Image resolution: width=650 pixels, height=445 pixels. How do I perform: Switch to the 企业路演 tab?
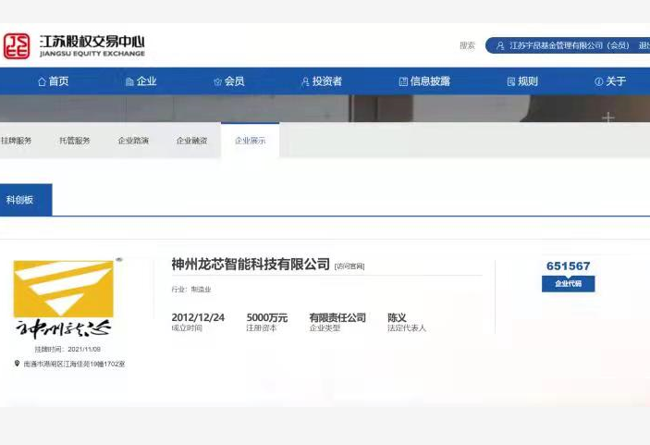point(133,141)
